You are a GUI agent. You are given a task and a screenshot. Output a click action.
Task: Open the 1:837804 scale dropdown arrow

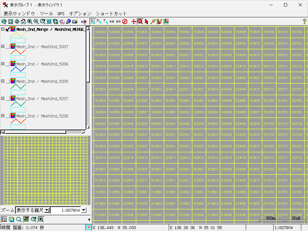84,210
